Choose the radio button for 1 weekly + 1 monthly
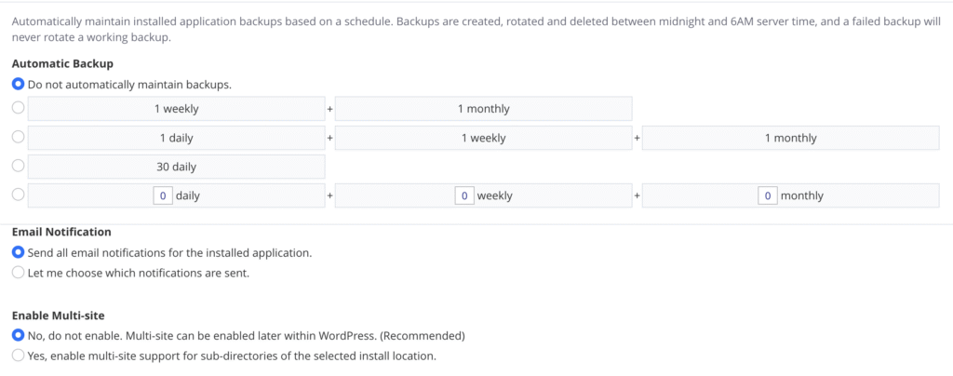The image size is (953, 376). 19,109
